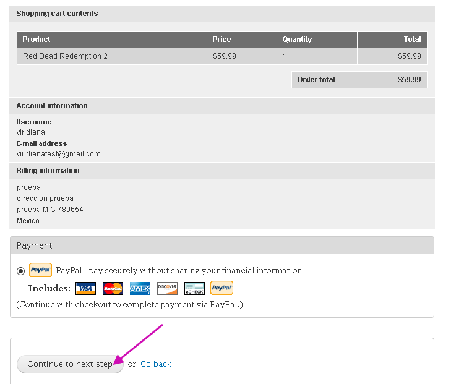456x384 pixels.
Task: Click the Account information heading
Action: point(52,106)
